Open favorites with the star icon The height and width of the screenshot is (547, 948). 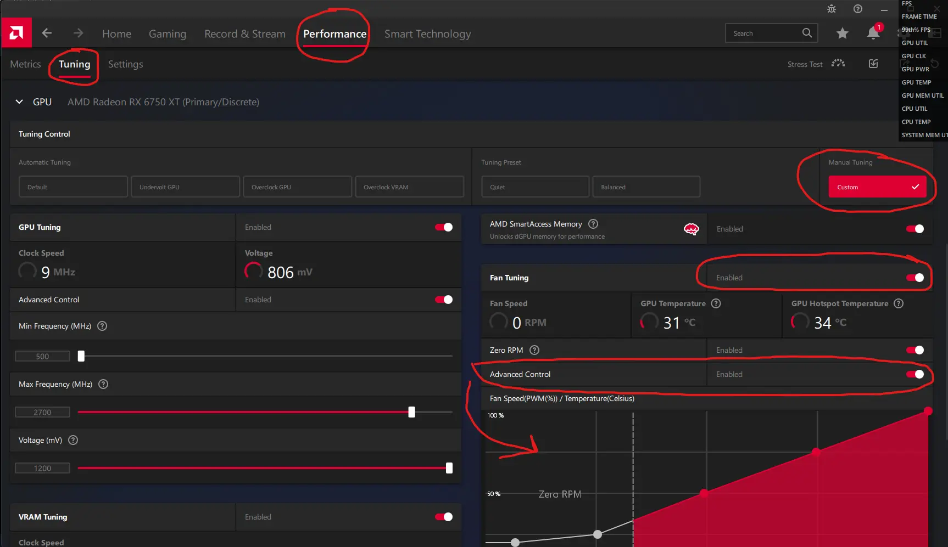[842, 33]
